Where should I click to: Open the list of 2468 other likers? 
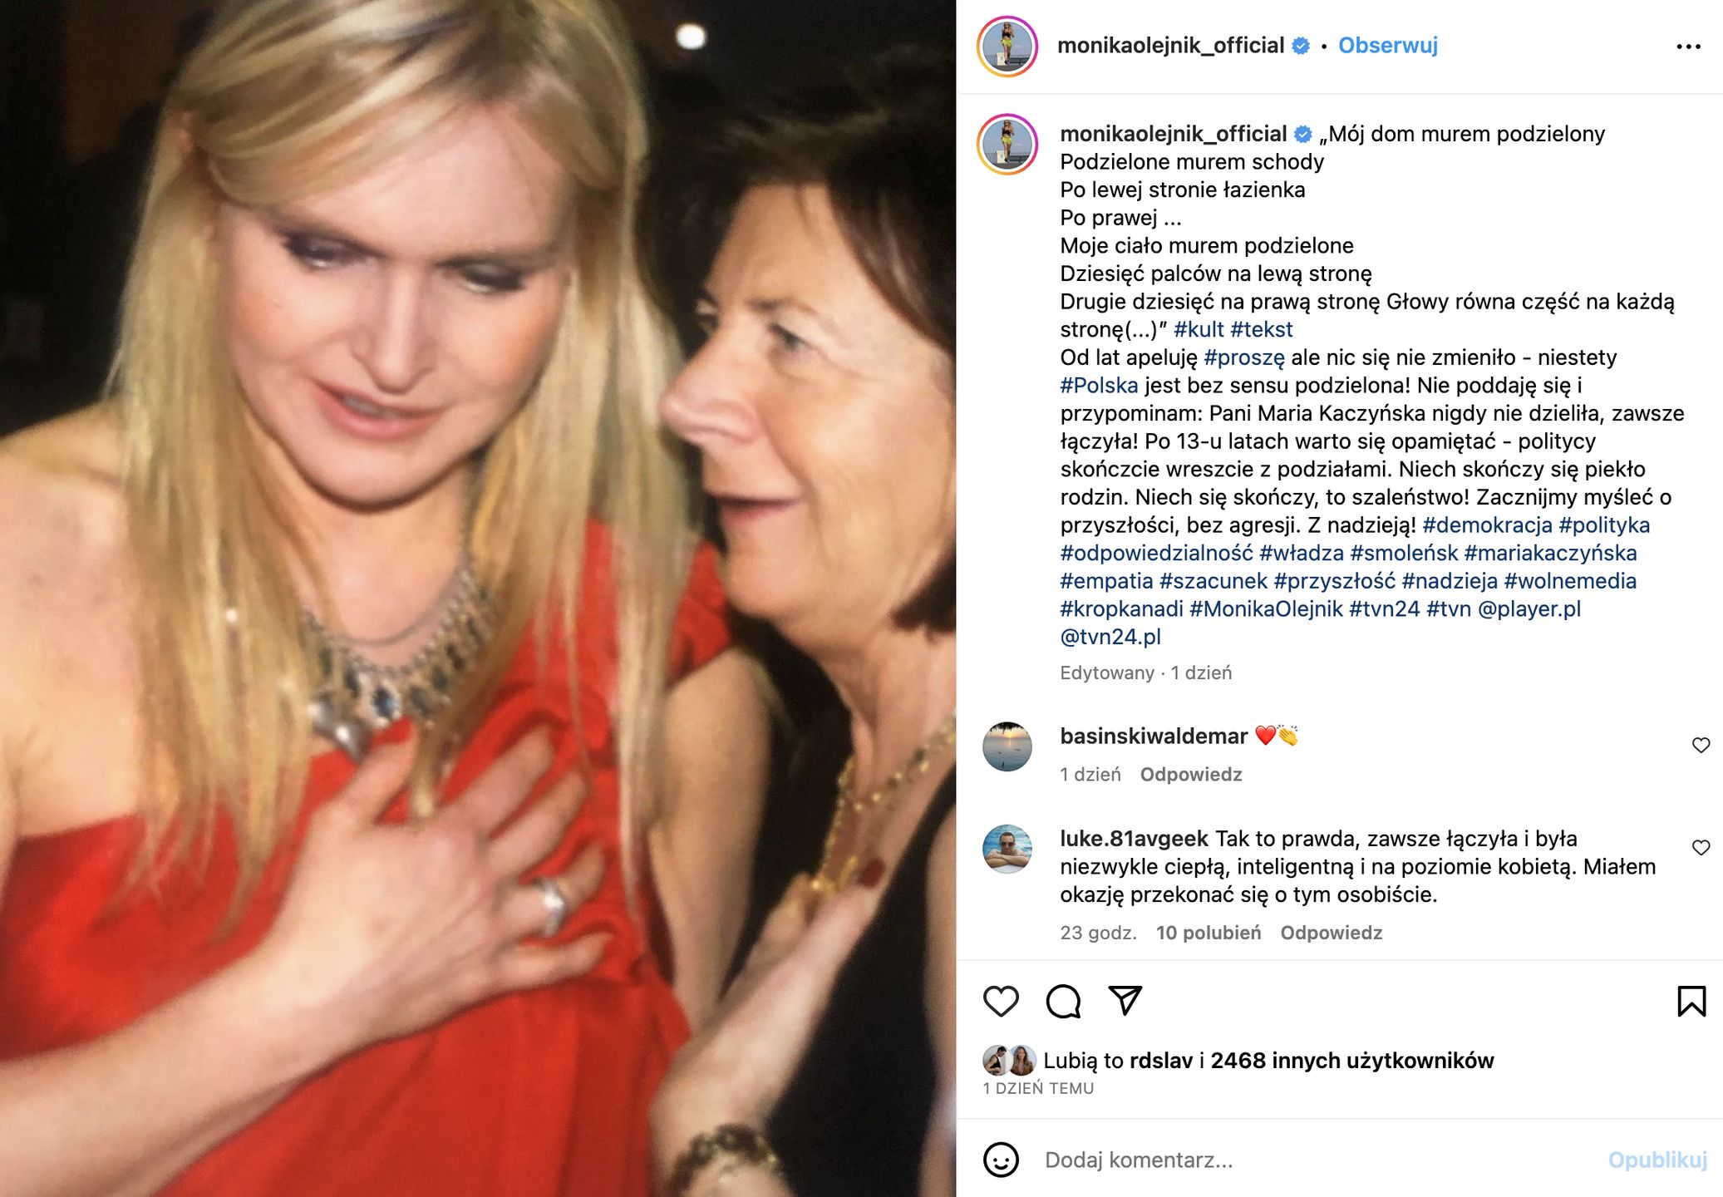coord(1351,1061)
